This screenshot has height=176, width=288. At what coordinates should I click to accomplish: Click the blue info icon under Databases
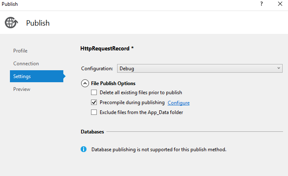[84, 149]
